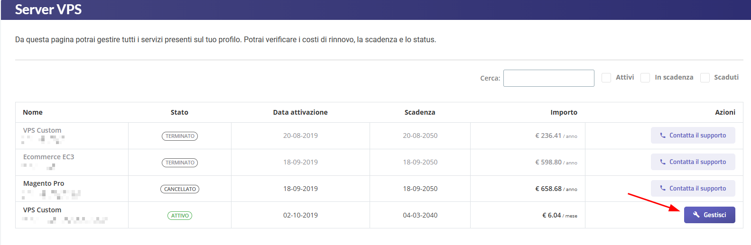This screenshot has width=751, height=245.
Task: Click the activation date 02-10-2019
Action: [300, 215]
